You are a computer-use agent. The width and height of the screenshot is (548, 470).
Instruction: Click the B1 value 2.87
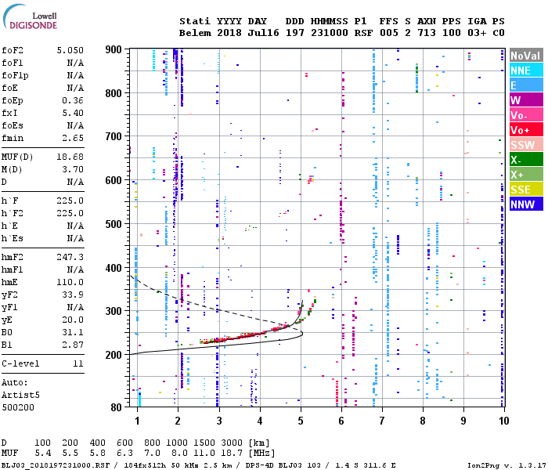73,345
